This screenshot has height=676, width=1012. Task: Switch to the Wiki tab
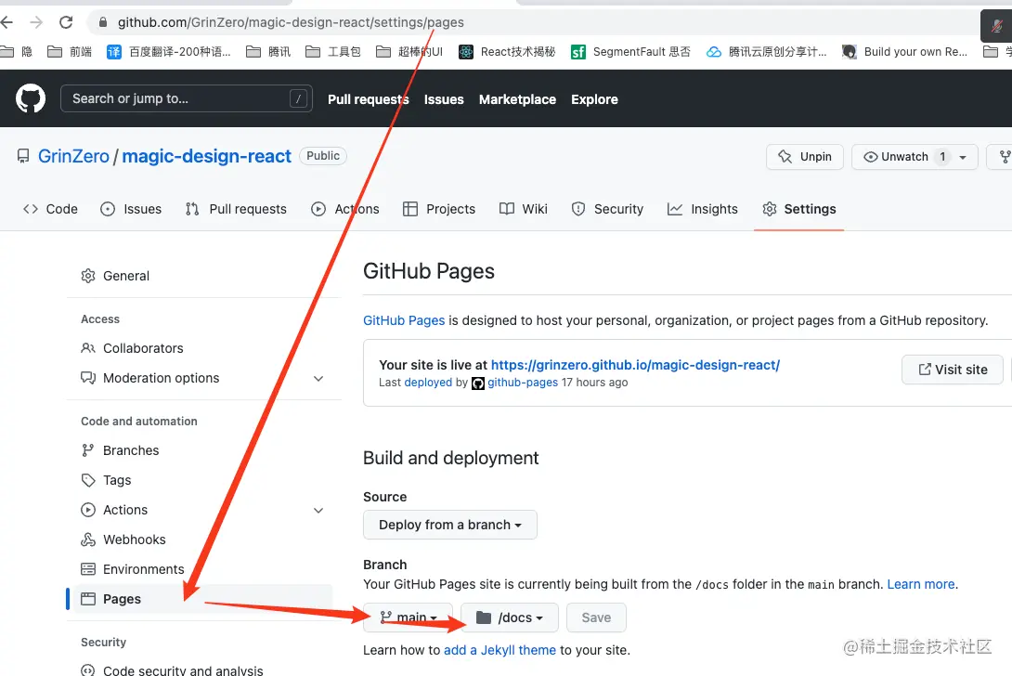tap(524, 209)
